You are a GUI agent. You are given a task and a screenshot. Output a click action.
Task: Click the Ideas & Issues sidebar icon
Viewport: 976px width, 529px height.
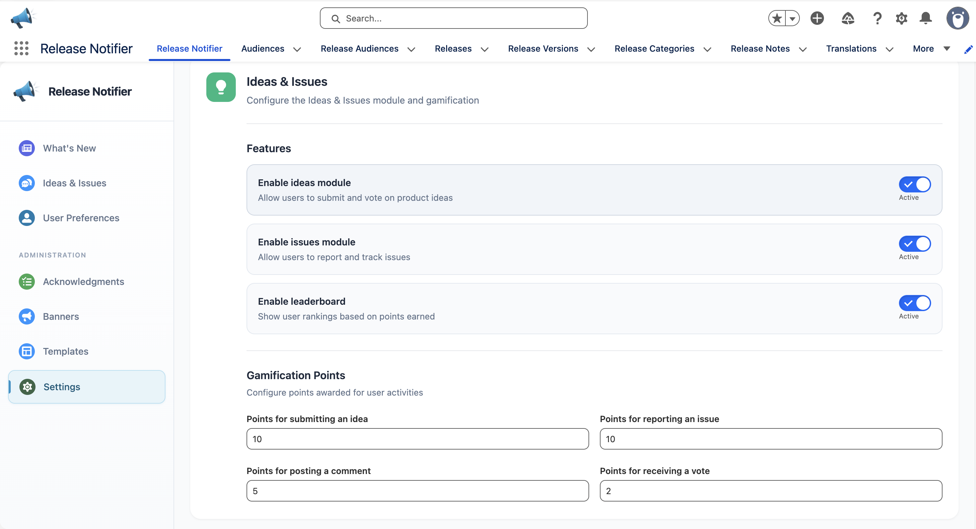pyautogui.click(x=26, y=183)
